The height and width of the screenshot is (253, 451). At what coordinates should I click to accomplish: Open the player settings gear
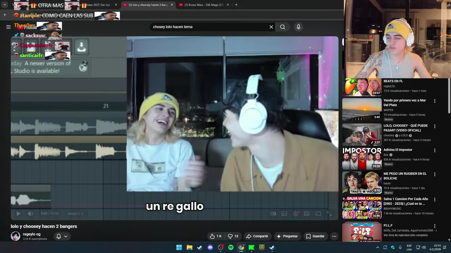pyautogui.click(x=296, y=213)
